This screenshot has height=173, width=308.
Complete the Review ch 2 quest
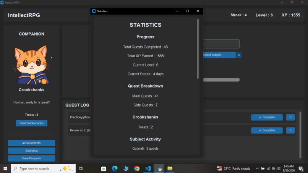(x=267, y=130)
